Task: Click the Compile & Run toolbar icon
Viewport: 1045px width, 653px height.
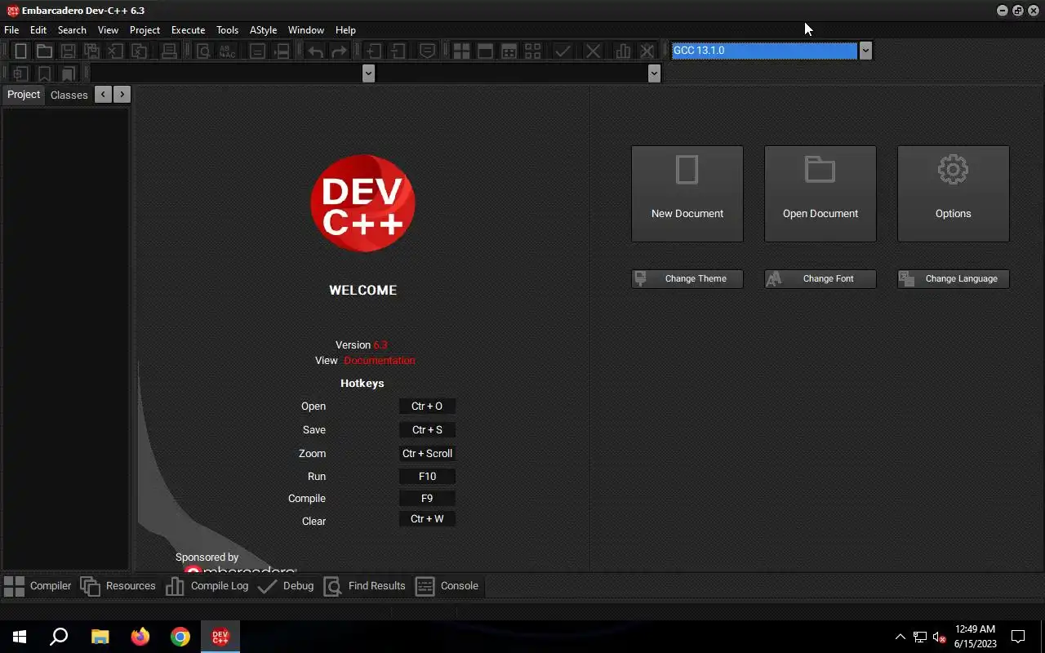Action: (x=509, y=51)
